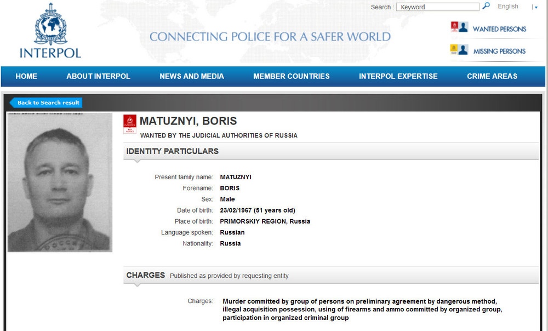Go back to search result
This screenshot has height=331, width=548.
pos(46,102)
